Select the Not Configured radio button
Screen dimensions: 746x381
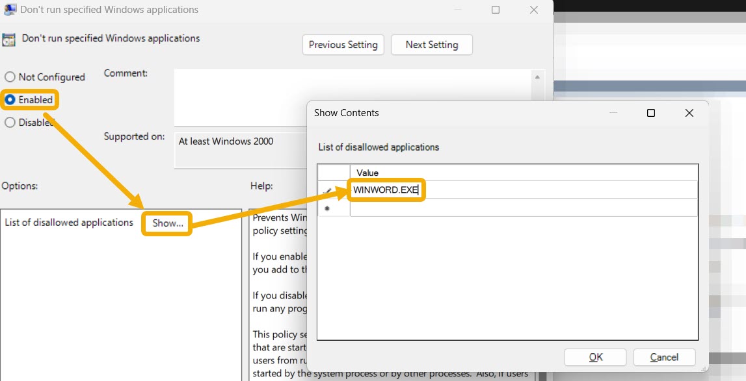click(x=9, y=77)
